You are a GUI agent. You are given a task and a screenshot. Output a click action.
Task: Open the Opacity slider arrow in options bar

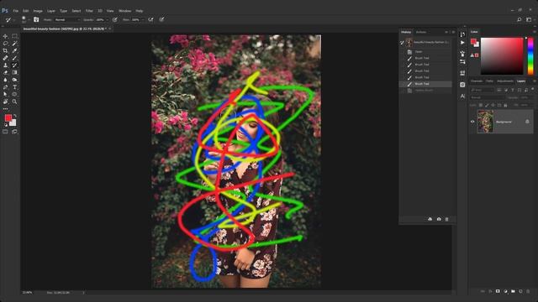pos(107,20)
